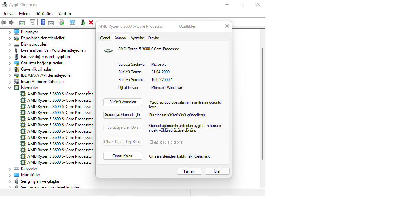Scan for hardware changes monitor icon

pyautogui.click(x=72, y=22)
